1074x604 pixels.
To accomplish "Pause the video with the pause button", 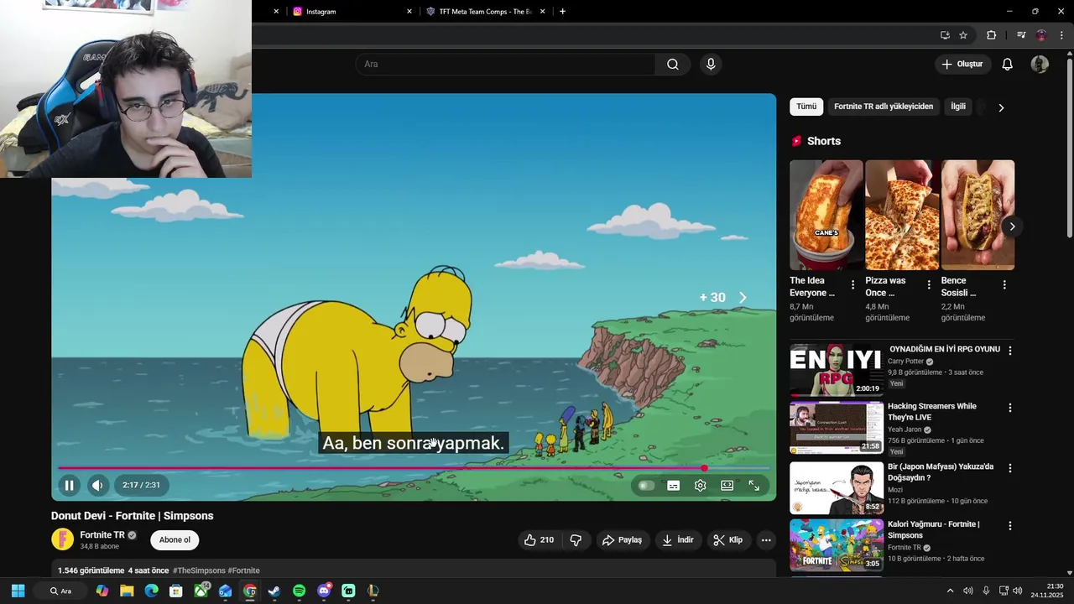I will click(x=70, y=485).
